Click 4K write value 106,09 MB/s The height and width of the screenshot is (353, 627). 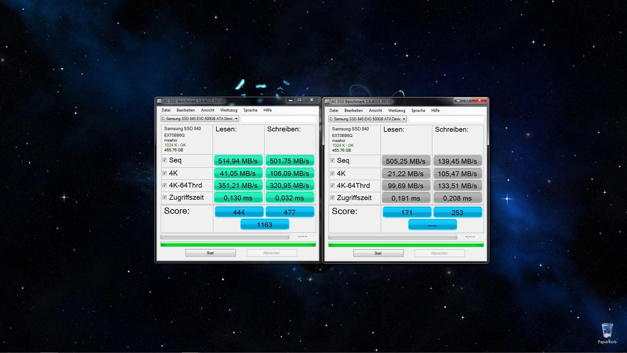tap(290, 173)
